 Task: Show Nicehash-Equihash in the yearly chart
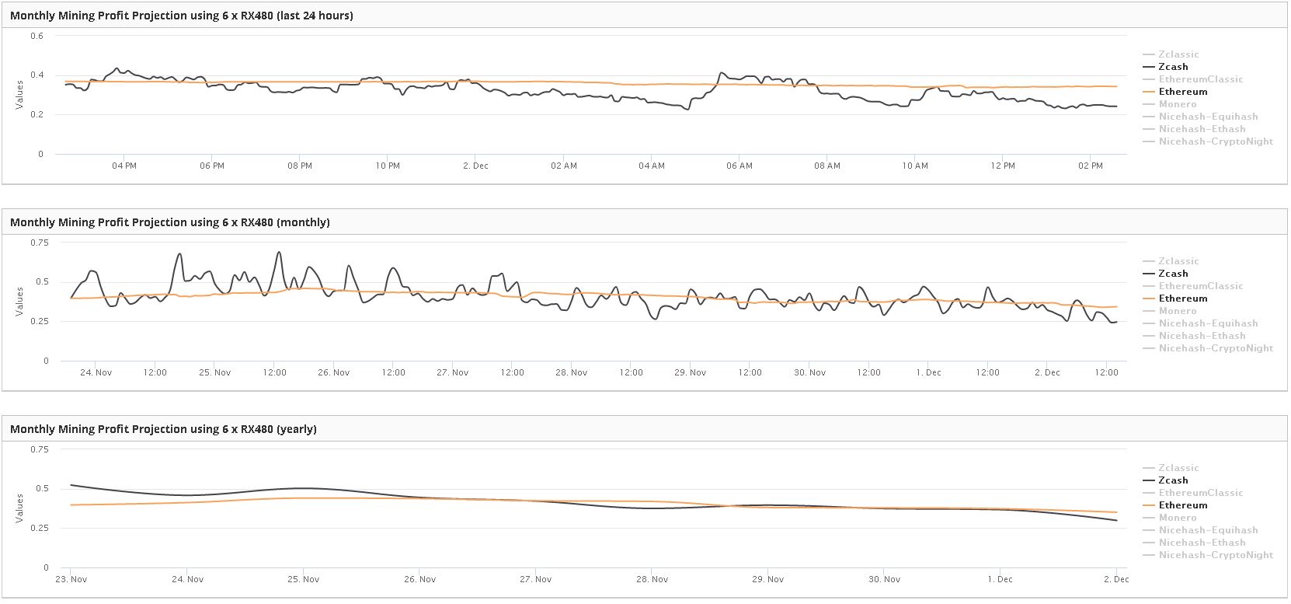1200,530
